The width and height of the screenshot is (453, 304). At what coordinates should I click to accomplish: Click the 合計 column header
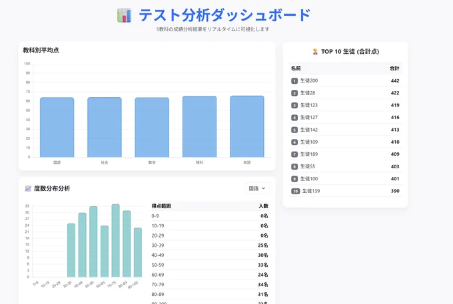394,69
